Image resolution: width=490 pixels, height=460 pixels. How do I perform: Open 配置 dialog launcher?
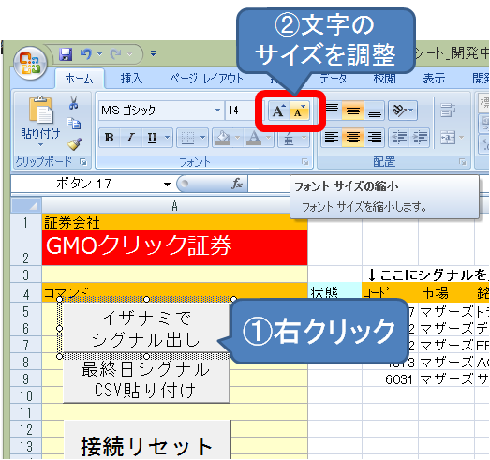[463, 162]
